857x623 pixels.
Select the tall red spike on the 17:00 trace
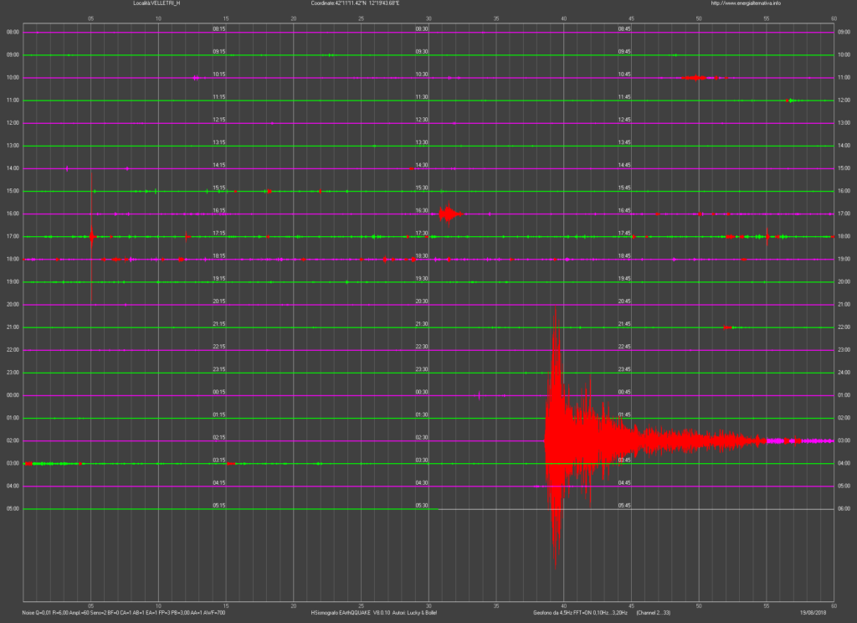pyautogui.click(x=91, y=236)
